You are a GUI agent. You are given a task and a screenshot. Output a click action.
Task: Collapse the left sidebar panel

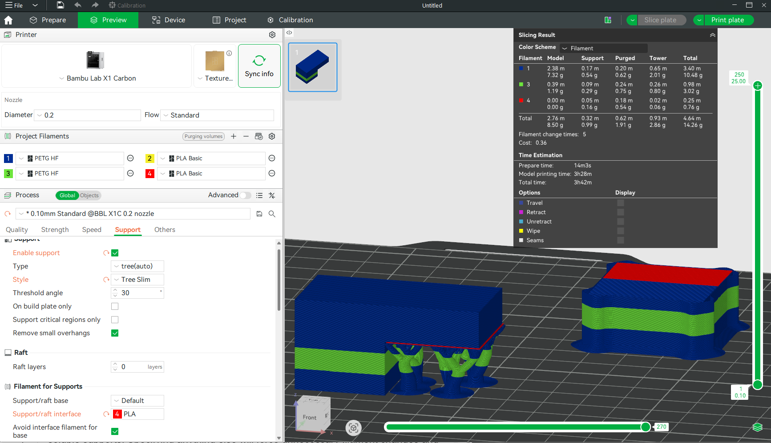tap(289, 33)
